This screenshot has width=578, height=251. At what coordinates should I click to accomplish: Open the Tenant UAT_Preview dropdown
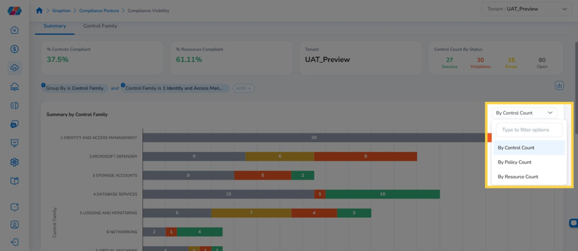(x=526, y=9)
